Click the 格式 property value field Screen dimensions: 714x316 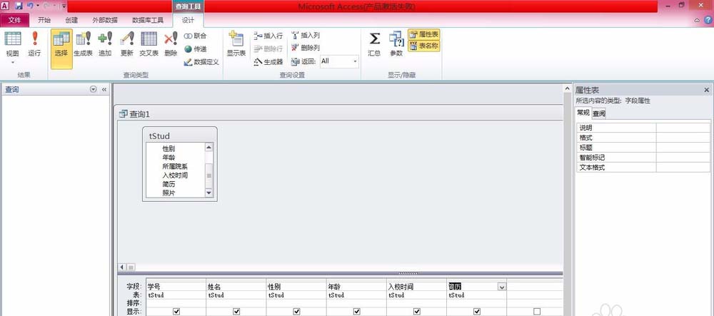pyautogui.click(x=683, y=138)
